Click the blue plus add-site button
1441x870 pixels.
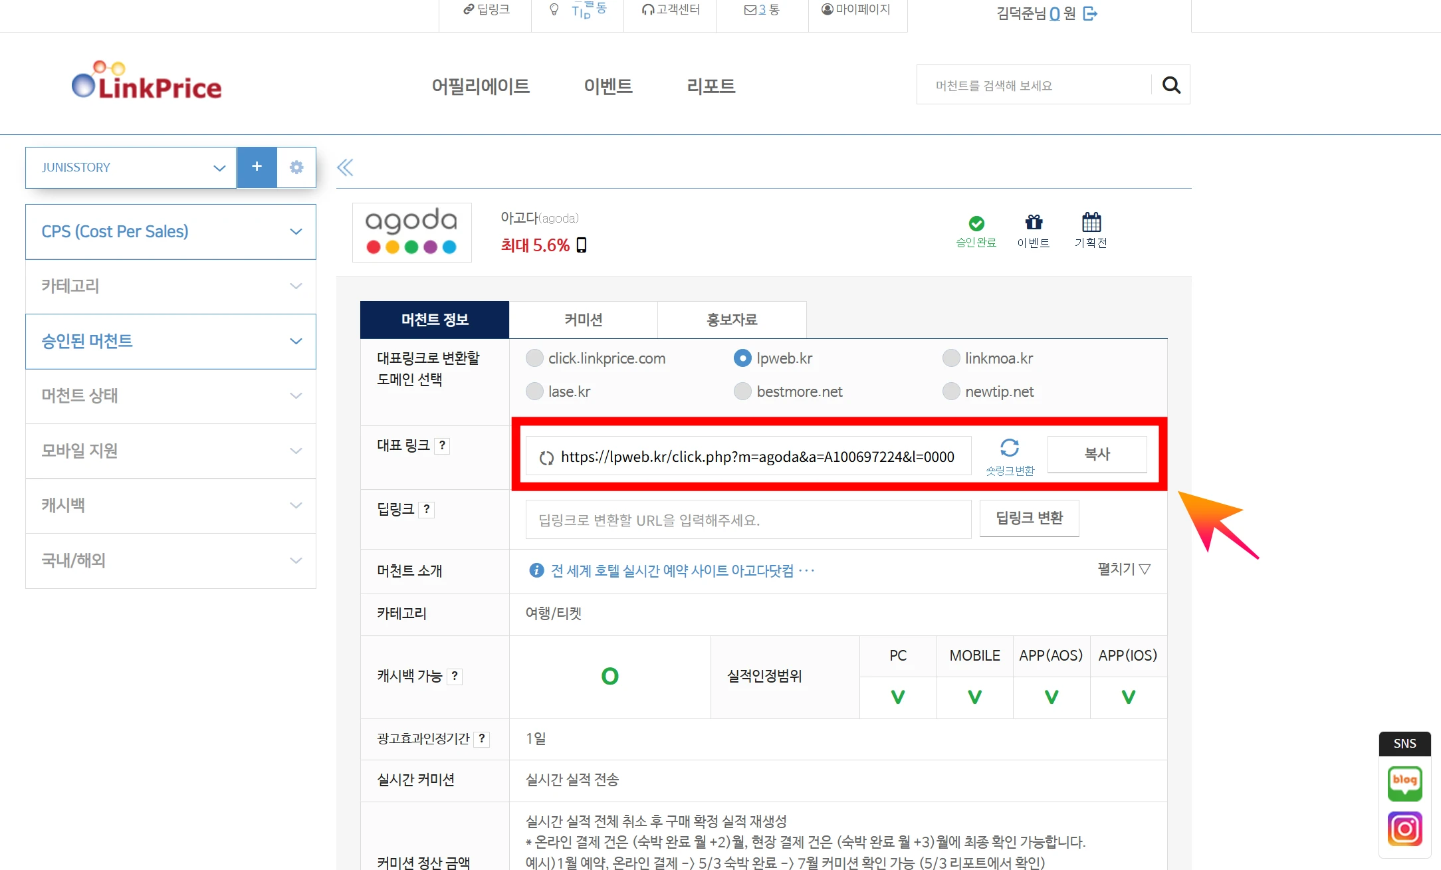[x=257, y=167]
